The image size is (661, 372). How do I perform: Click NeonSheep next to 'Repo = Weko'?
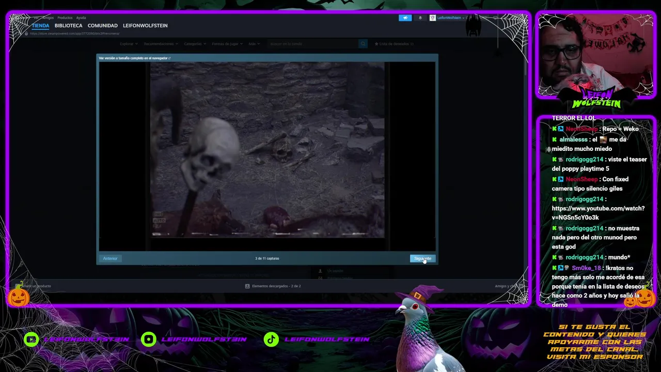click(x=581, y=129)
